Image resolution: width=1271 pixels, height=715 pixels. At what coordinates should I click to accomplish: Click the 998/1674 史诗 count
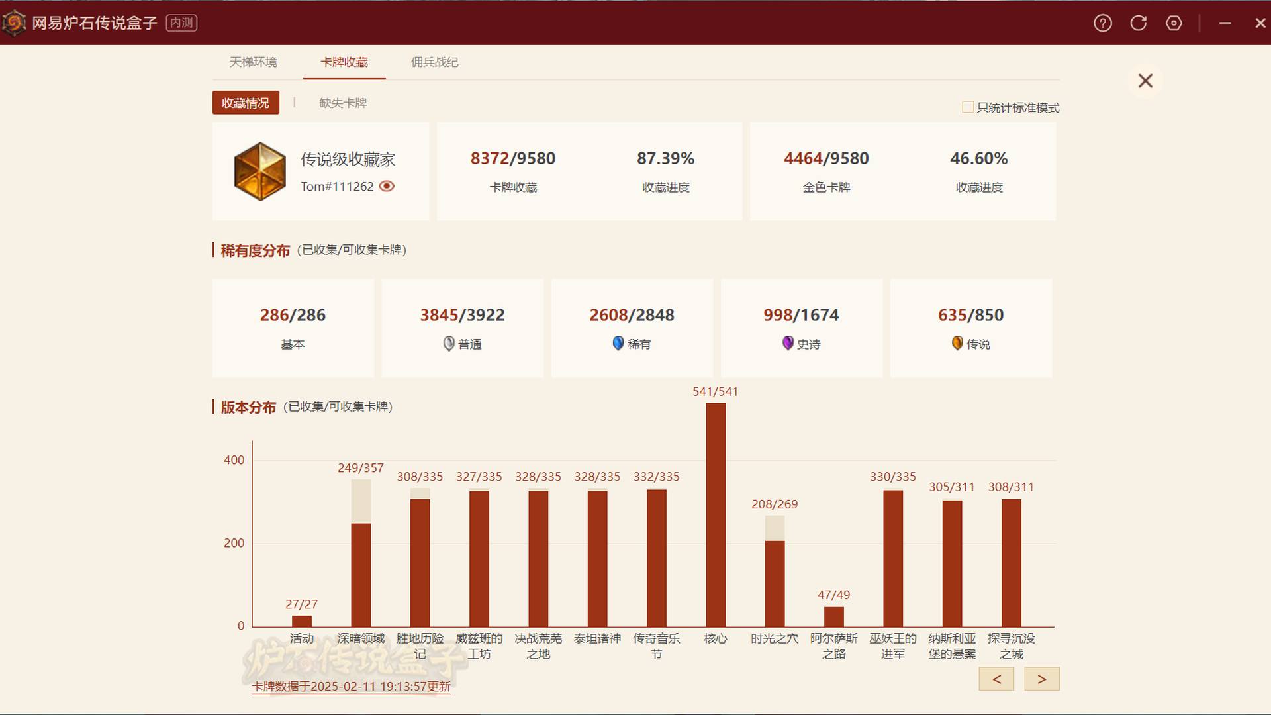point(801,315)
